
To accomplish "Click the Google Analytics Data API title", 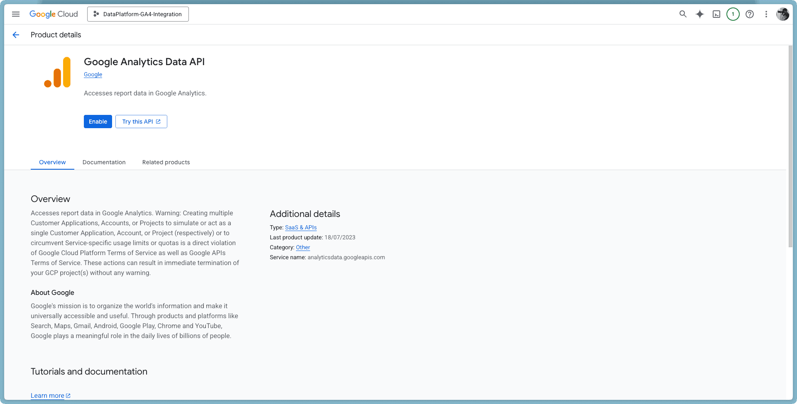I will point(144,62).
